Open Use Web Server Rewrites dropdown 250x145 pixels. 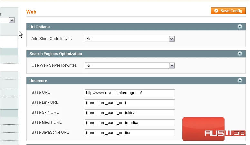pos(130,65)
